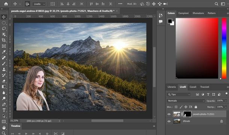Open the Color panel menu icon
This screenshot has height=135, width=229.
(x=227, y=13)
